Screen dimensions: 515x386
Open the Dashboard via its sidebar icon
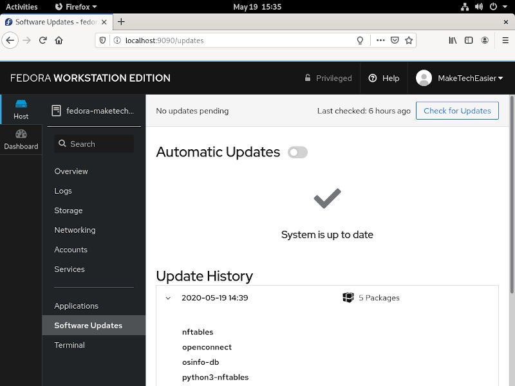21,136
